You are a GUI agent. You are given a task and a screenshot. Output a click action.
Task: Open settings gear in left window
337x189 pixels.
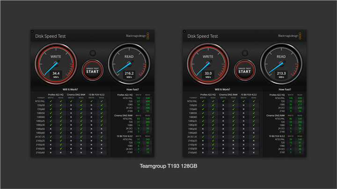(93, 53)
